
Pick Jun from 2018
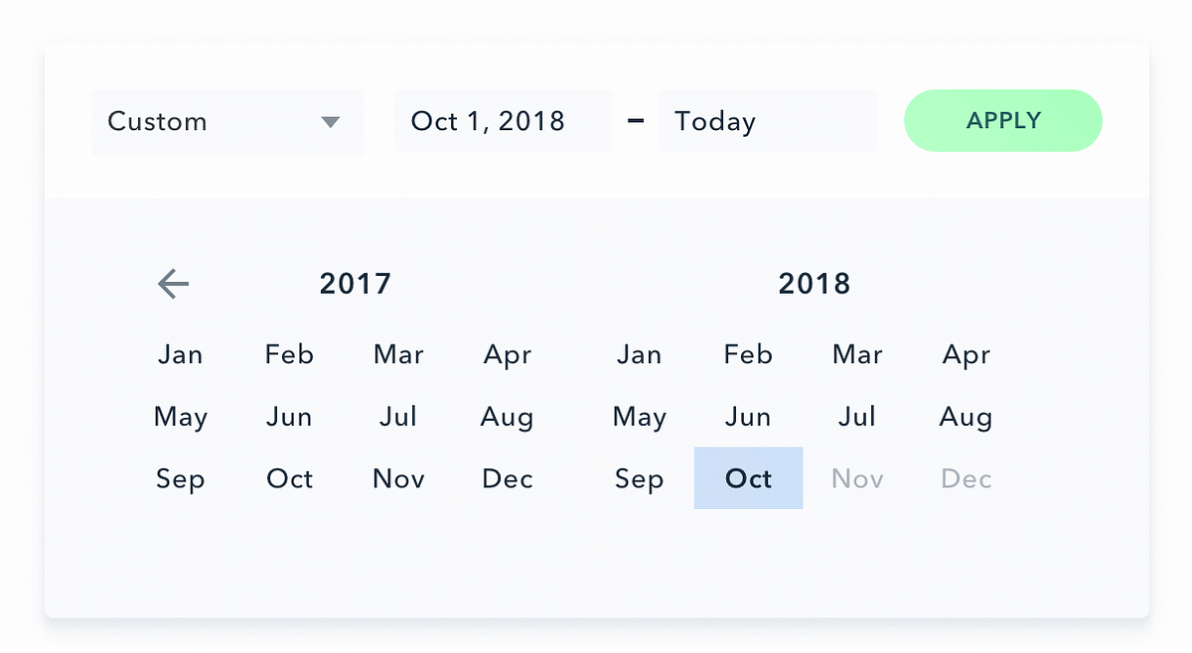[x=748, y=417]
